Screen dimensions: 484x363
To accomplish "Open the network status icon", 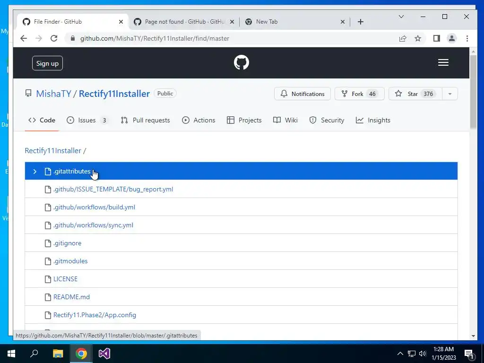I will [x=412, y=354].
